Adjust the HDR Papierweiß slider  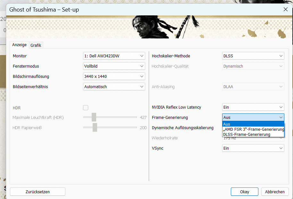click(x=95, y=128)
